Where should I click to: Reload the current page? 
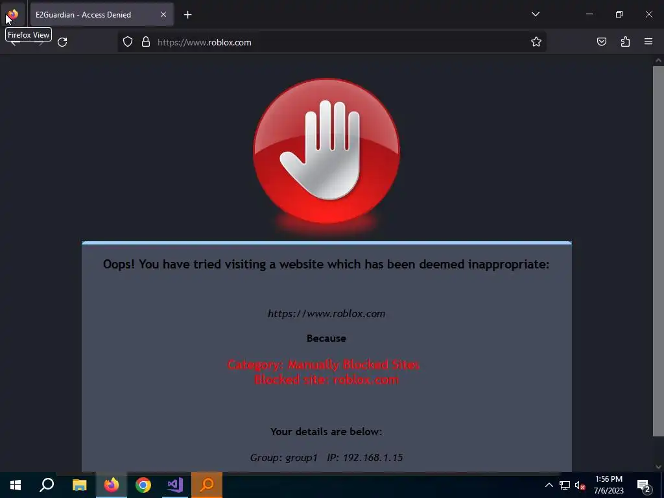(x=62, y=42)
